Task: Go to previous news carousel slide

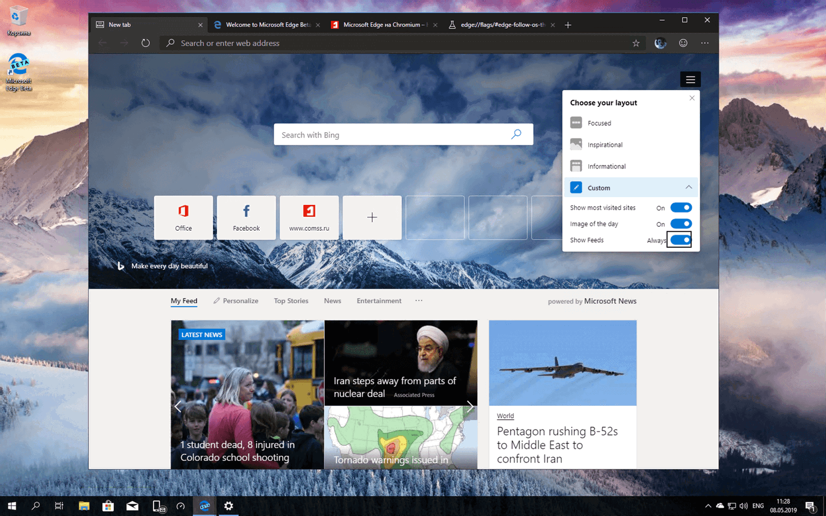Action: click(x=178, y=406)
